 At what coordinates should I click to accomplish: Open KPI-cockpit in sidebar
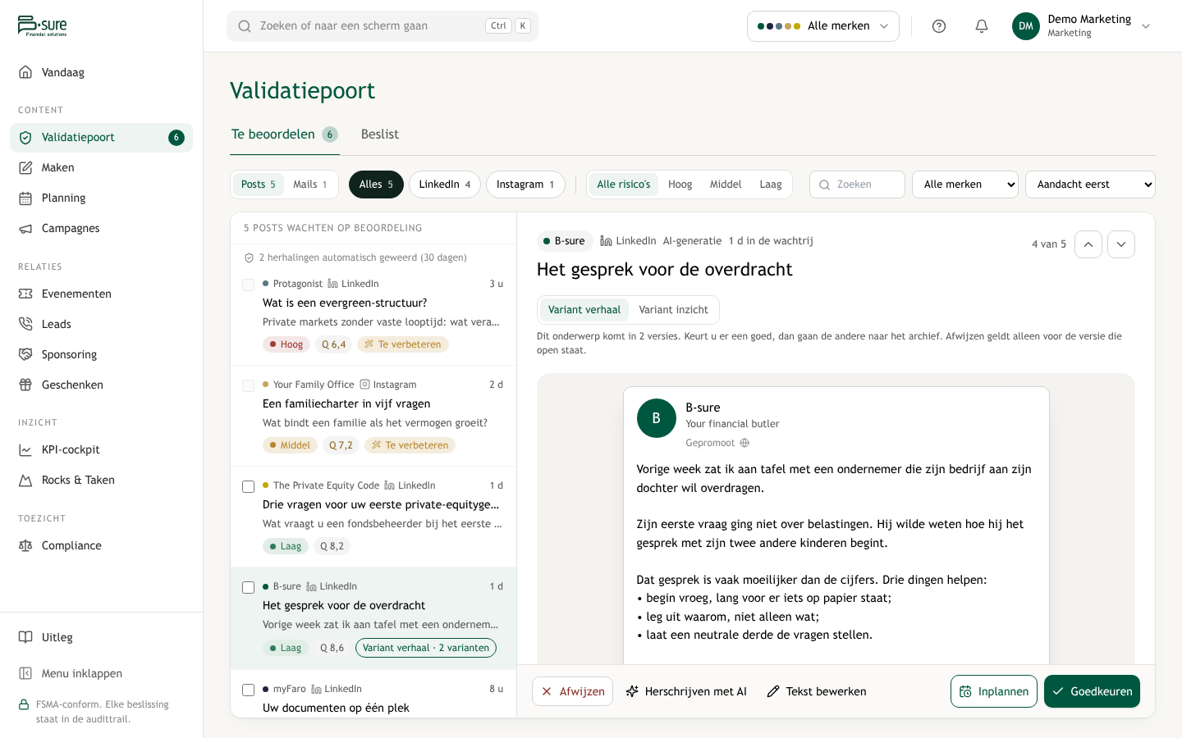(101, 449)
